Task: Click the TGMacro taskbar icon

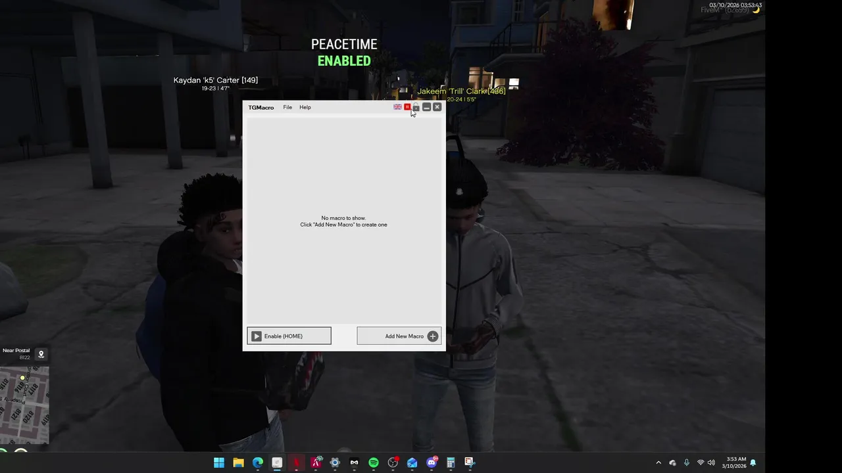Action: tap(277, 462)
